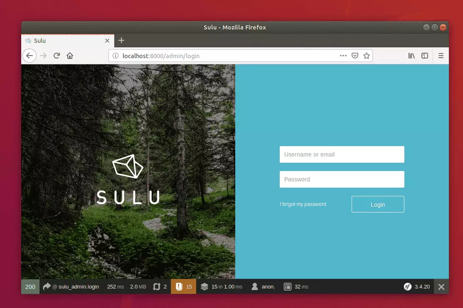The height and width of the screenshot is (308, 463).
Task: Show site information icon in address bar
Action: (116, 56)
